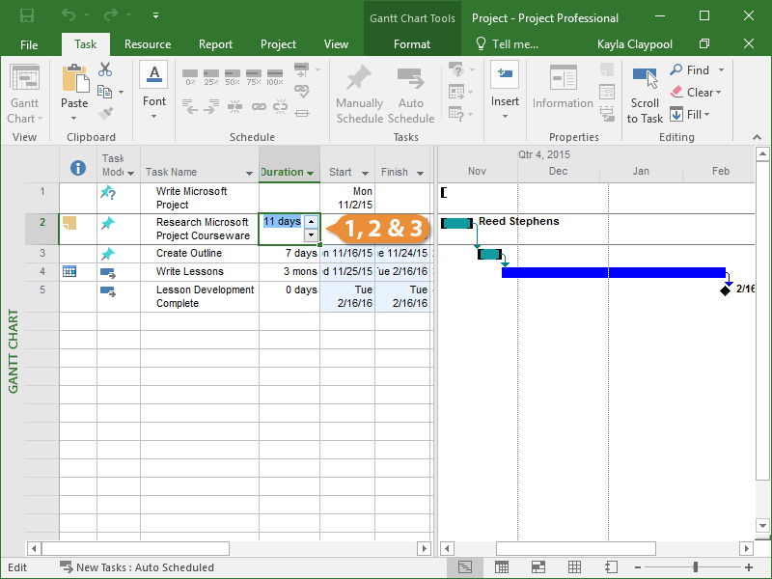The height and width of the screenshot is (579, 772).
Task: Increase duration with the up spinner arrow
Action: point(311,222)
